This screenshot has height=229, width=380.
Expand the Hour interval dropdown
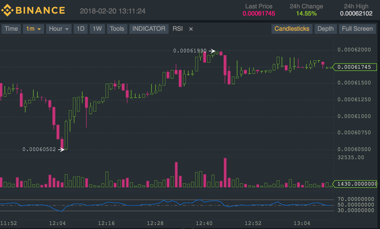(59, 29)
